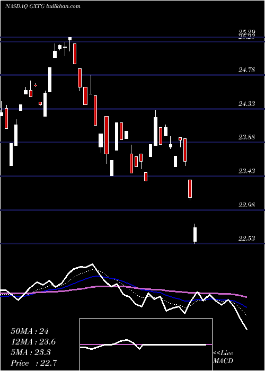Click the 22.98 price label
The width and height of the screenshot is (265, 371).
(x=246, y=205)
